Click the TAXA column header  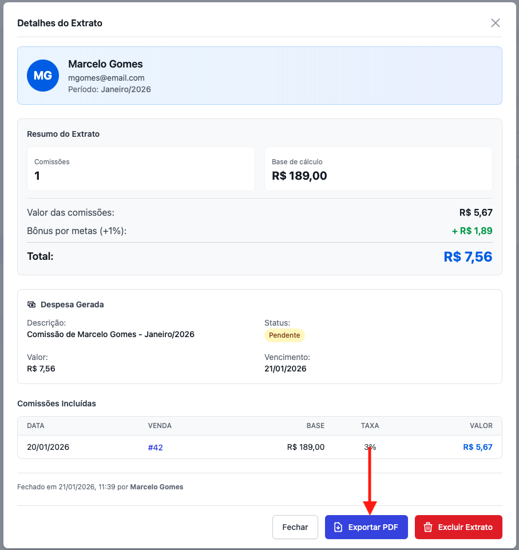370,426
